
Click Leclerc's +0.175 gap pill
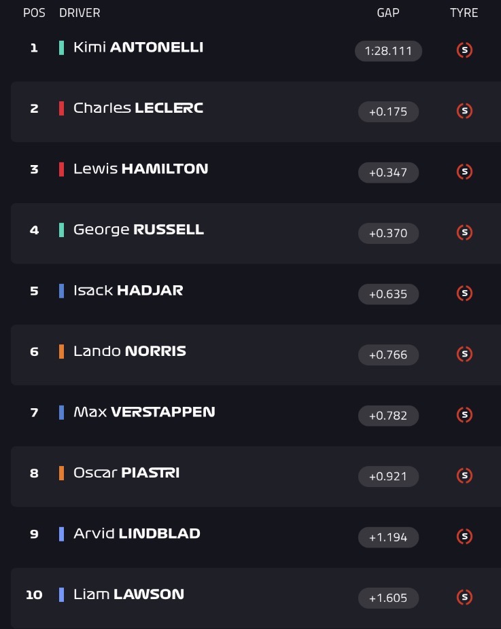click(388, 111)
